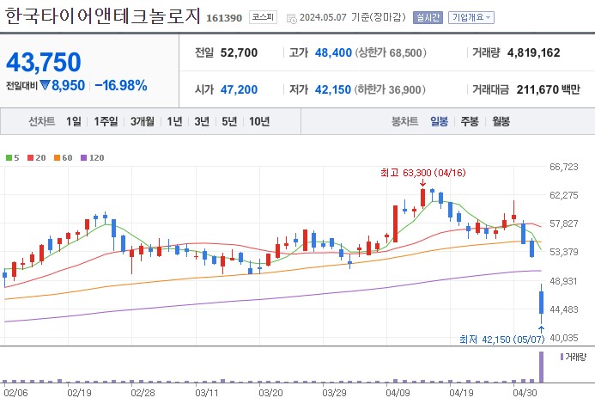
Task: Click the 선차트 label
Action: click(x=42, y=121)
